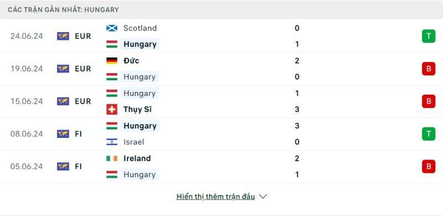This screenshot has height=216, width=443.
Task: Click the EUR competition label on 19.06.24 row
Action: (83, 69)
